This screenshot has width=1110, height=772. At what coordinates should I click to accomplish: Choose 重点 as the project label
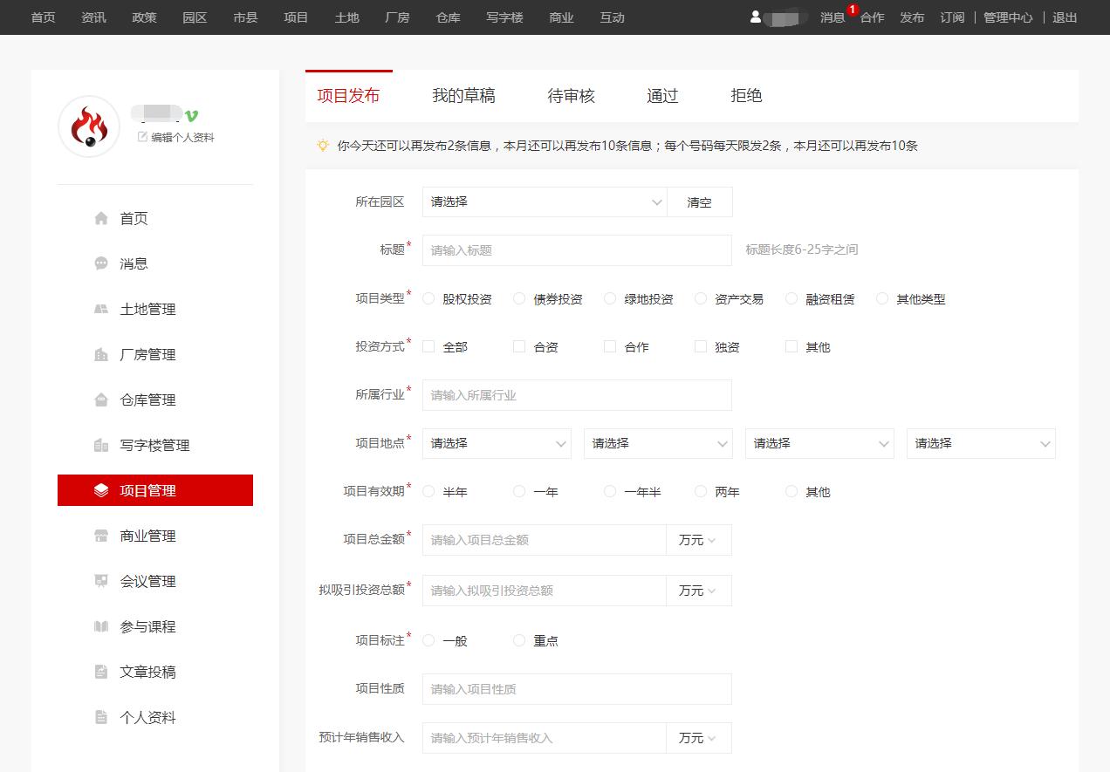point(519,640)
